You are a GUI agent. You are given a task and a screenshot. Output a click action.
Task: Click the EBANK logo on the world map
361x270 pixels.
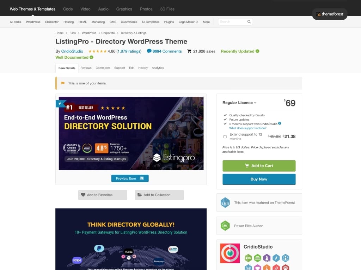[x=173, y=249]
